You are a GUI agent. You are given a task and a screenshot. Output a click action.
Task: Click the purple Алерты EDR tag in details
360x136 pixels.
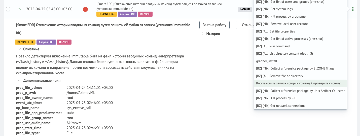[x=46, y=42]
